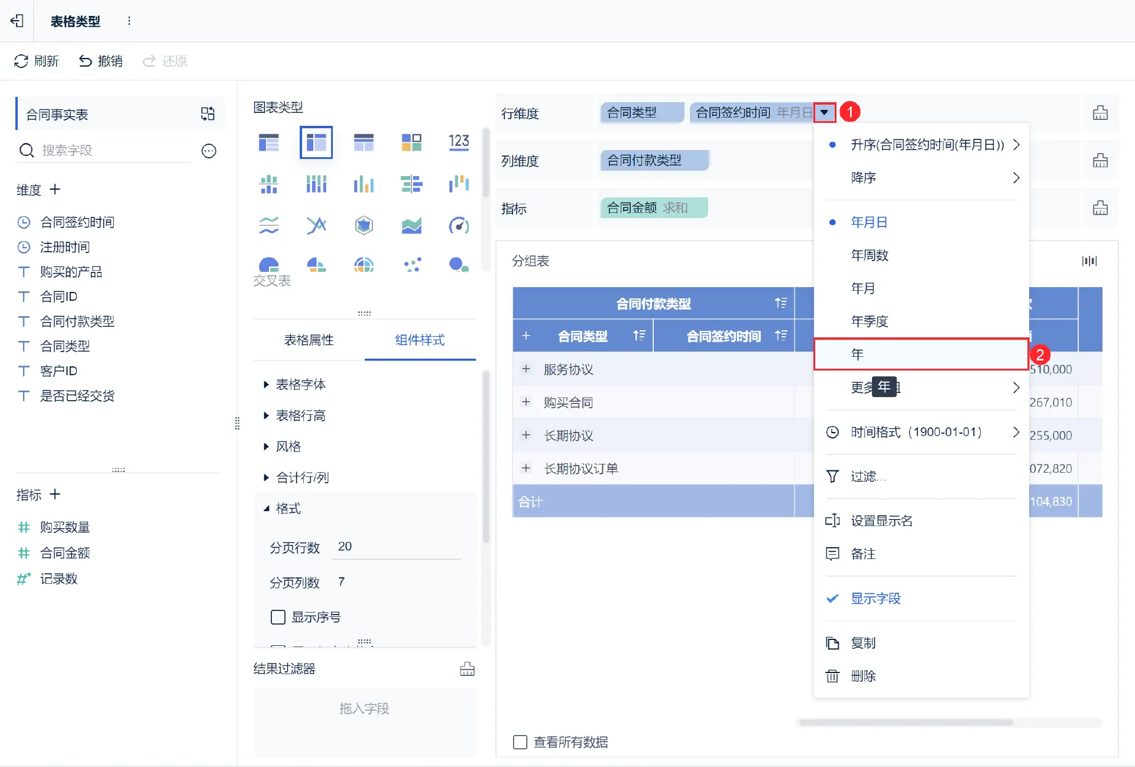Expand the 服务协议 table row
Image resolution: width=1135 pixels, height=767 pixels.
tap(526, 369)
